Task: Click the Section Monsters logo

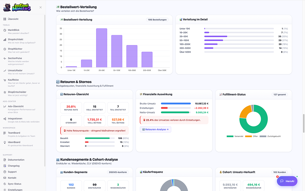Action: click(17, 7)
